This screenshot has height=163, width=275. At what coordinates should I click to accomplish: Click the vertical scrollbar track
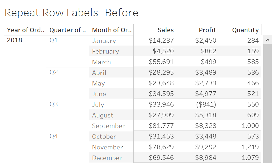pyautogui.click(x=268, y=103)
